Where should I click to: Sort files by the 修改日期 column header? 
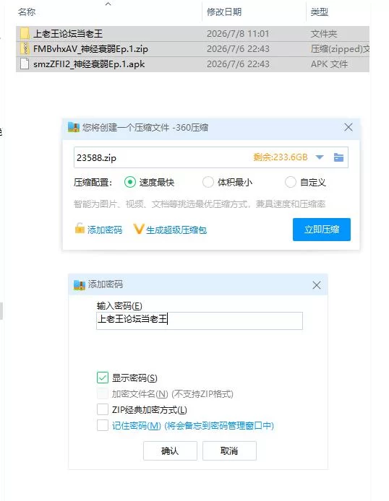pos(224,12)
